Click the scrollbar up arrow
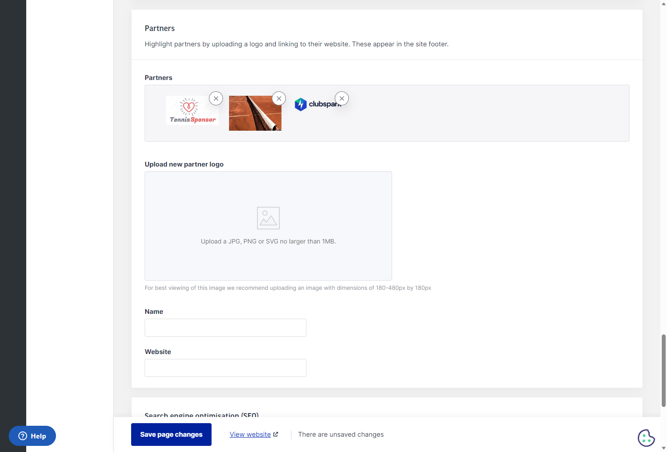The width and height of the screenshot is (667, 452). tap(664, 3)
